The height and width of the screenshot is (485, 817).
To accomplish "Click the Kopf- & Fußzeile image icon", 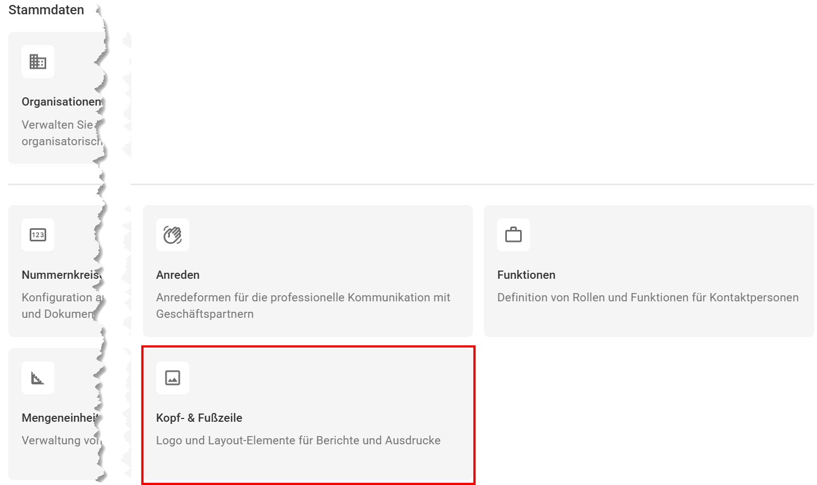I will click(173, 378).
